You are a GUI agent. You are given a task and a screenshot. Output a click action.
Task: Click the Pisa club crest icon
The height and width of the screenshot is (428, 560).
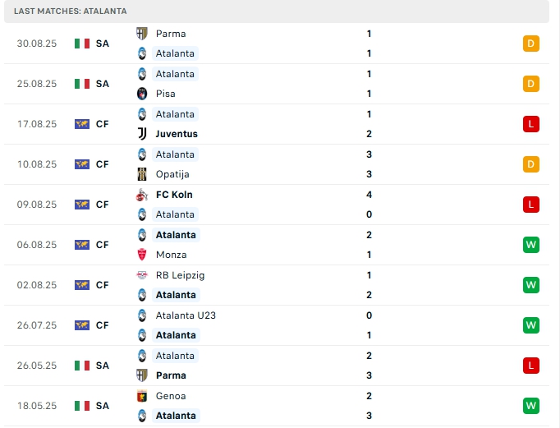tap(142, 94)
